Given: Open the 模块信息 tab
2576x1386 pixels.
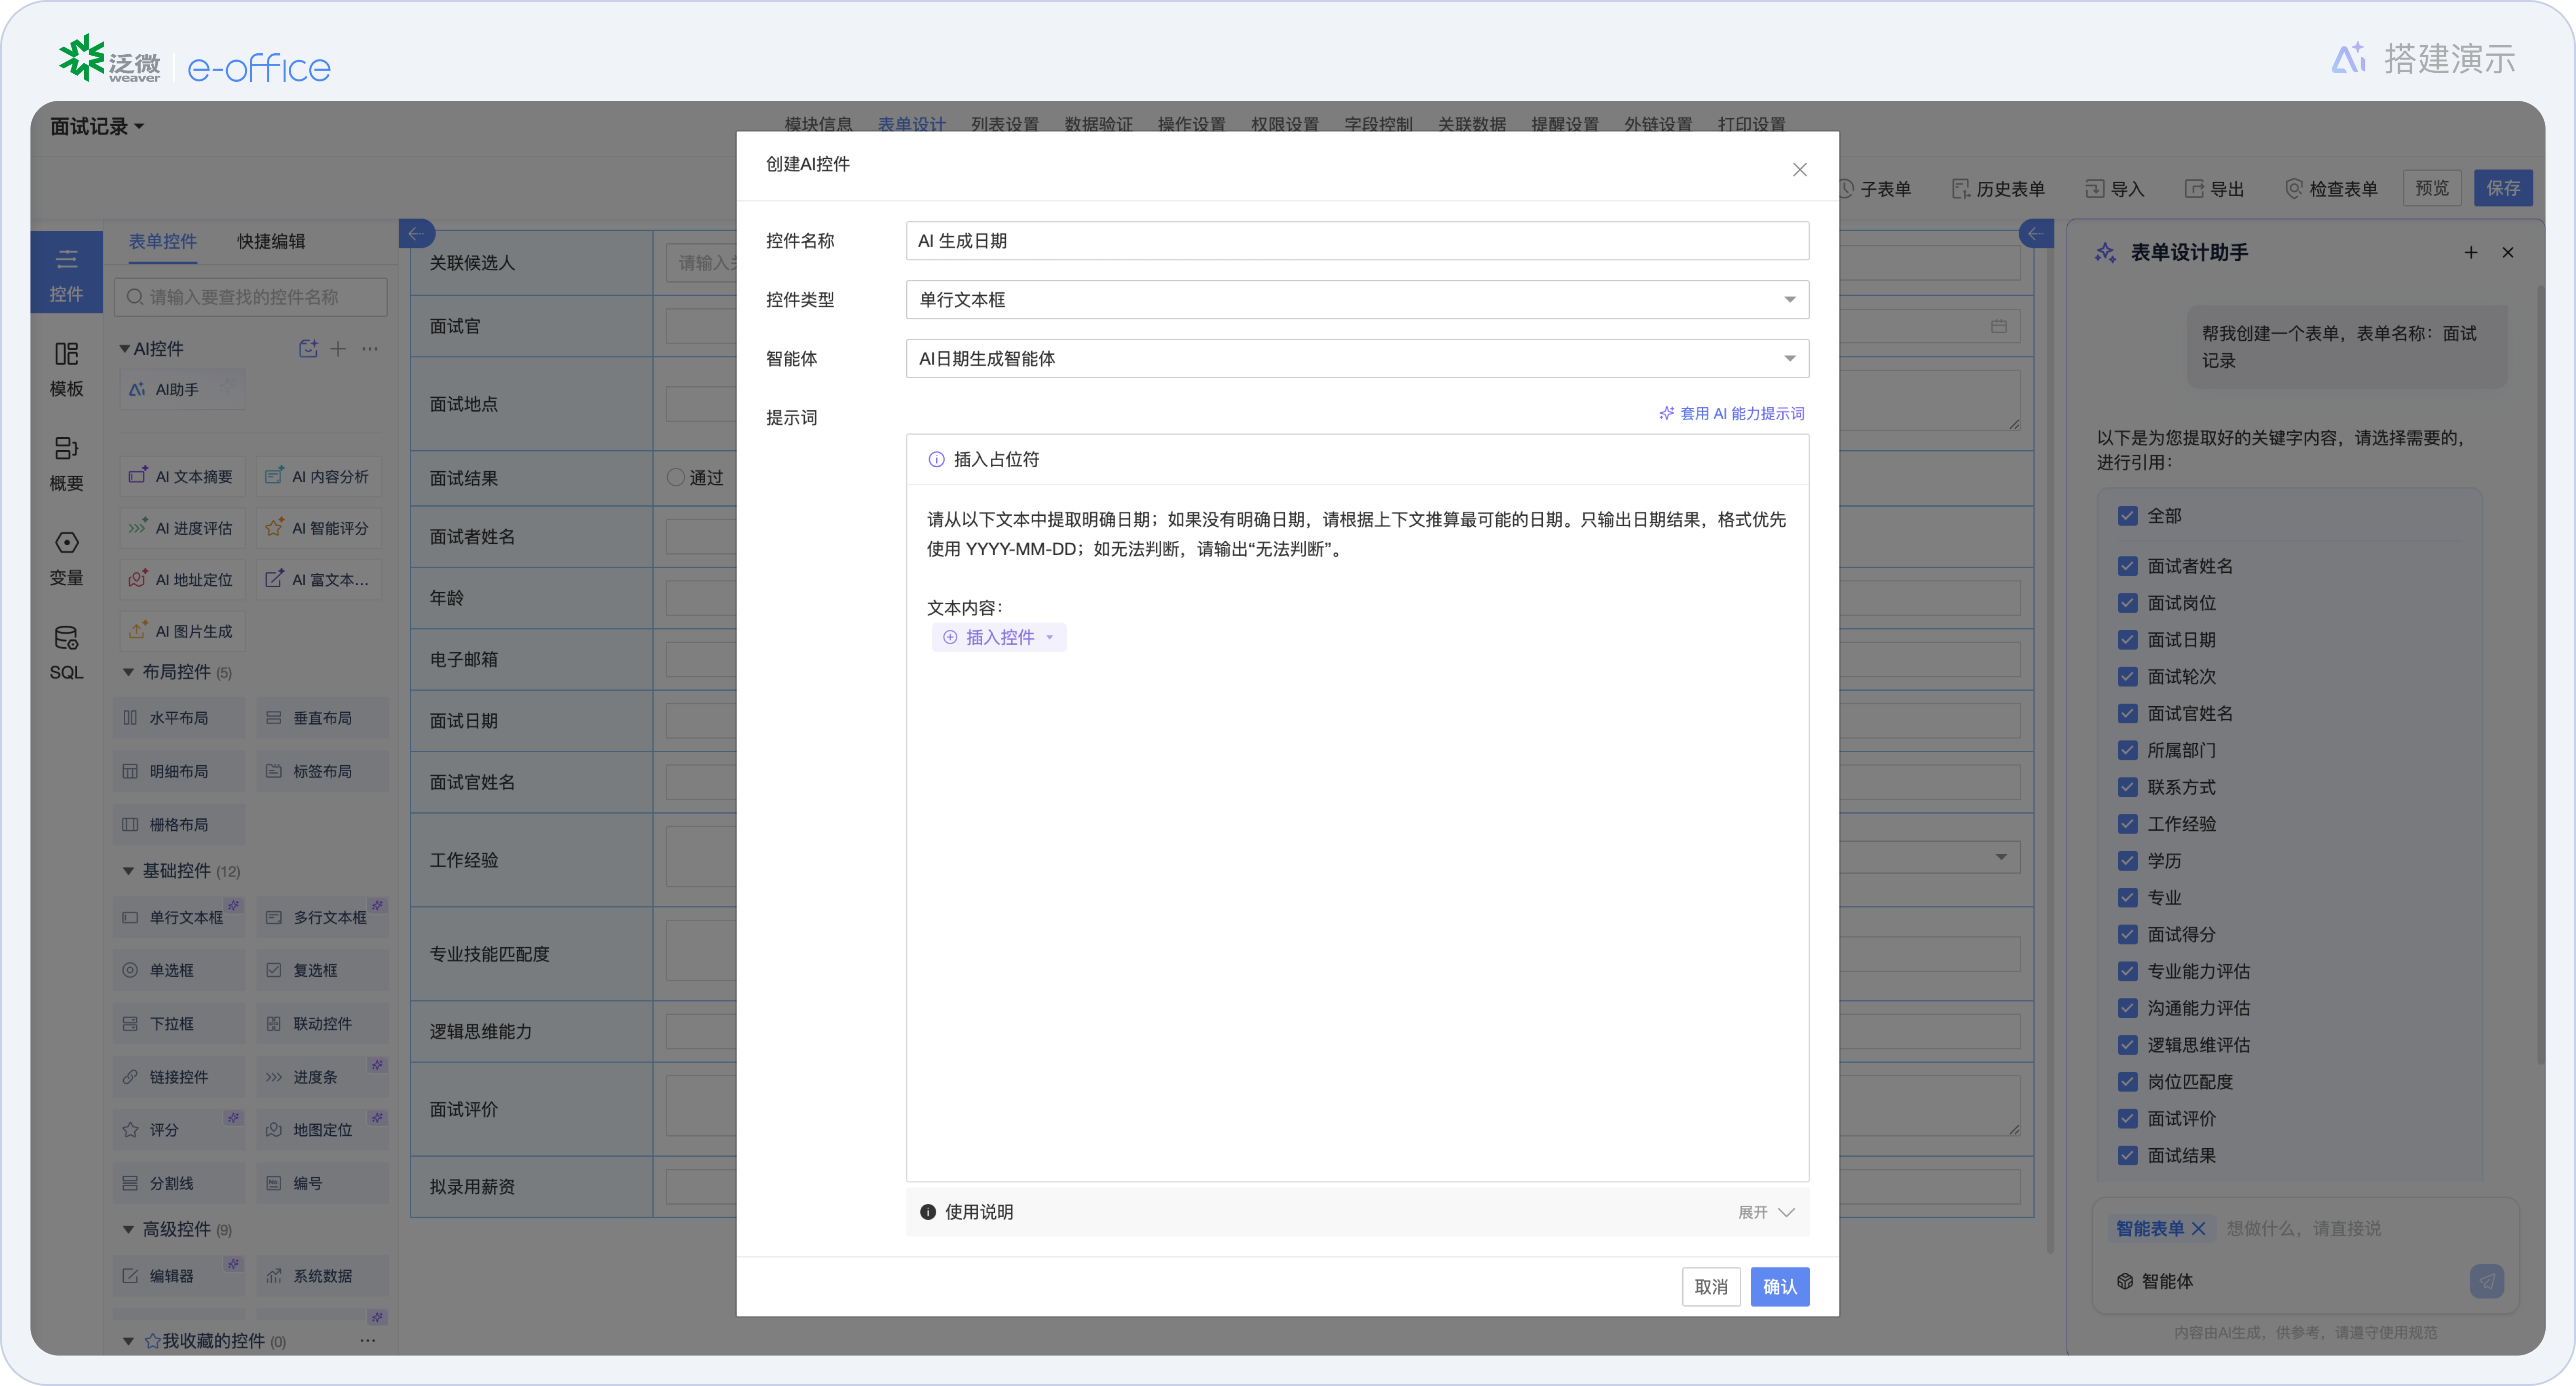Looking at the screenshot, I should [x=818, y=124].
